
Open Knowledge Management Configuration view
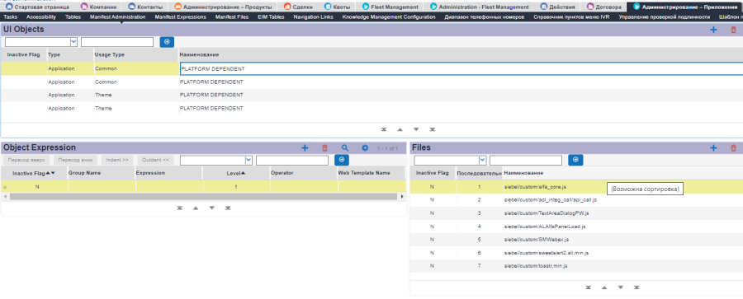pyautogui.click(x=389, y=16)
